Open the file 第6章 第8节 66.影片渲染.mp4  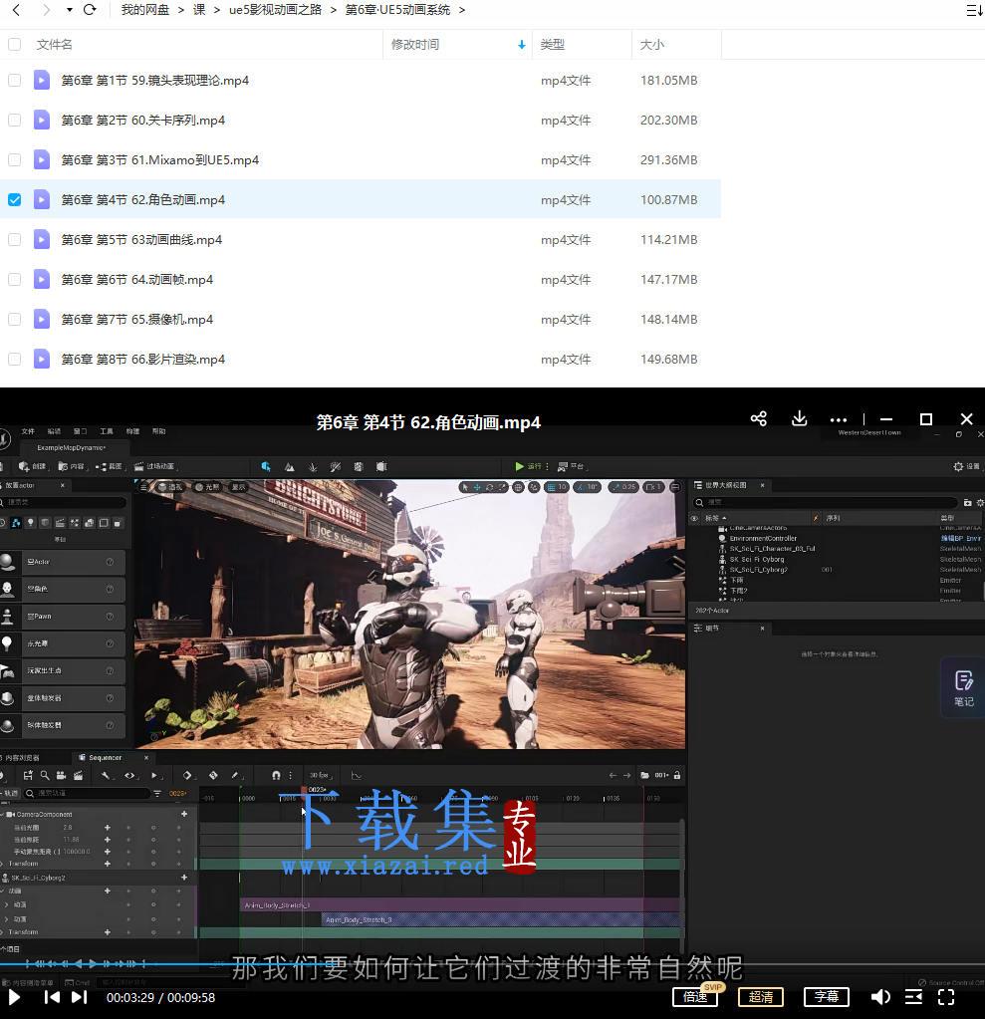point(143,360)
